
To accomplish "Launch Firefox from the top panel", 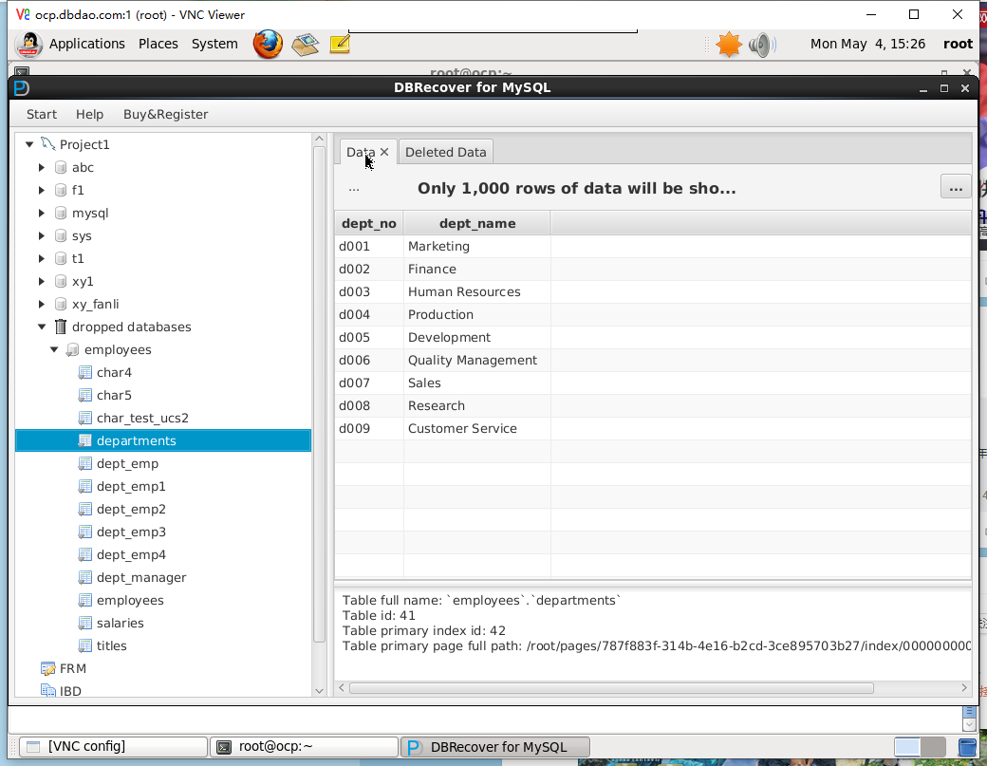I will [268, 44].
